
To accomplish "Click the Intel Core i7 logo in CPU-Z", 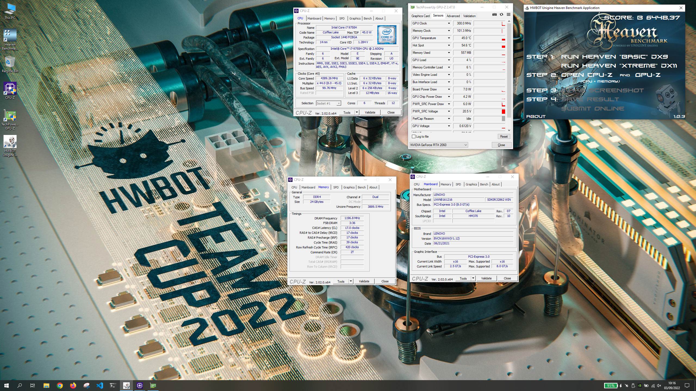I will [x=387, y=35].
